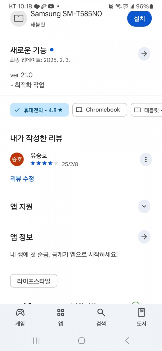Open the 새로운 기능 arrow button
The height and width of the screenshot is (351, 162).
(144, 54)
